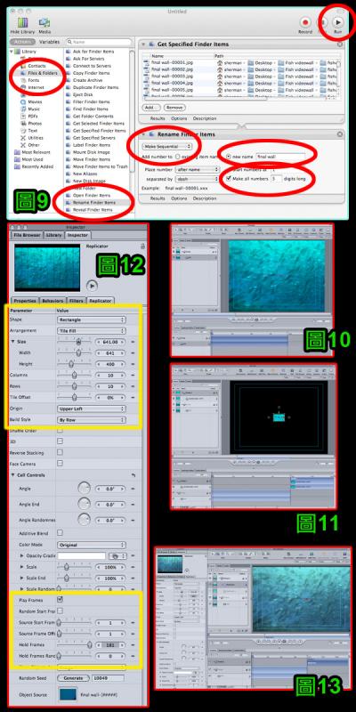Open the separated by dash dropdown
The height and width of the screenshot is (712, 356).
click(x=197, y=179)
